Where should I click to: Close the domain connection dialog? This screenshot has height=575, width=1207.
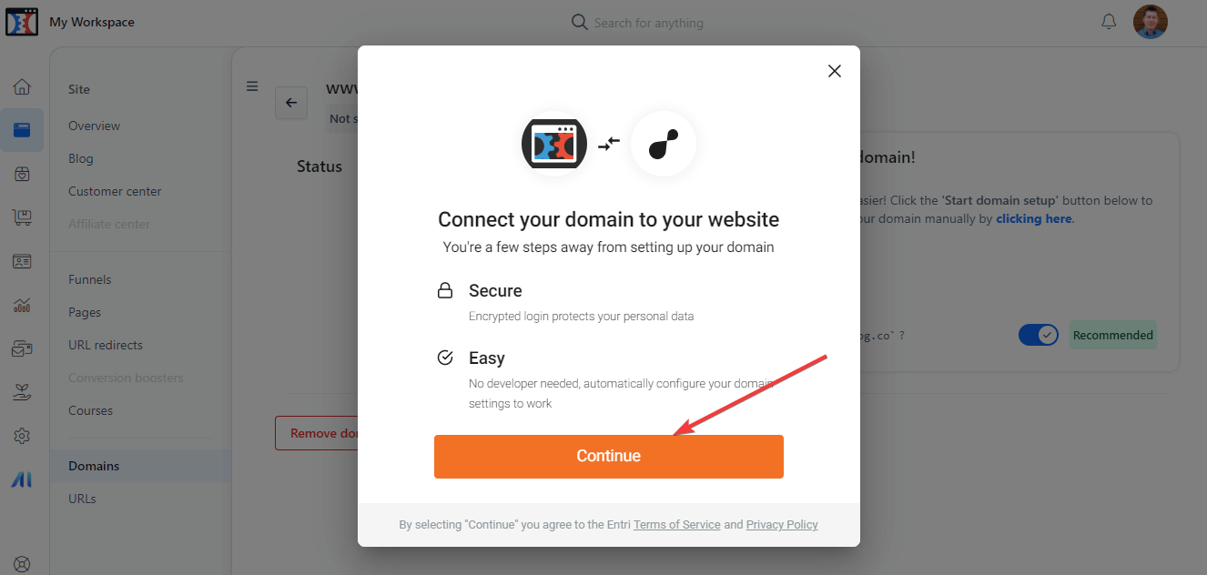(x=834, y=70)
